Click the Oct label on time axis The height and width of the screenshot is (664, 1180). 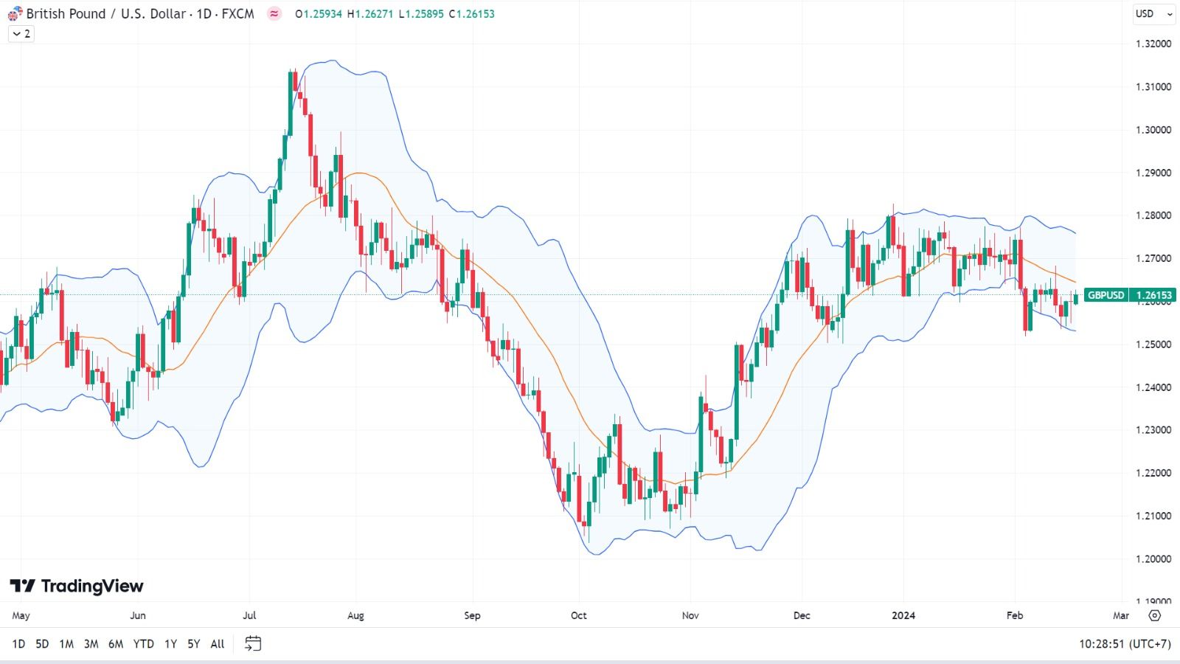point(579,615)
